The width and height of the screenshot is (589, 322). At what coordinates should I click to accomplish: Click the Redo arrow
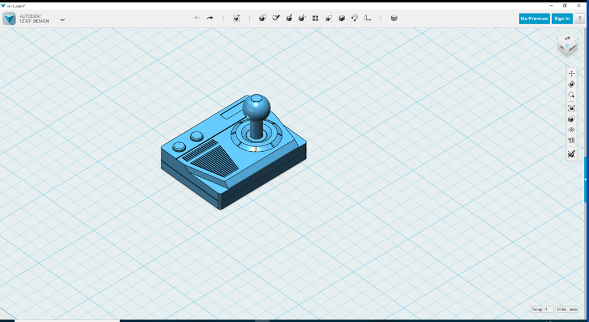(x=210, y=18)
